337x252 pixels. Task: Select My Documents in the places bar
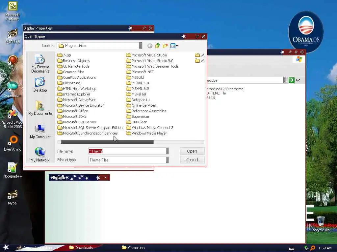click(40, 108)
